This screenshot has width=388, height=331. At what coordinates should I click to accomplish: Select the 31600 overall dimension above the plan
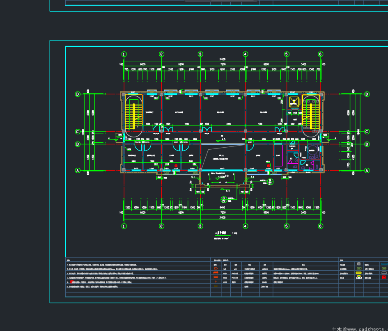(223, 59)
